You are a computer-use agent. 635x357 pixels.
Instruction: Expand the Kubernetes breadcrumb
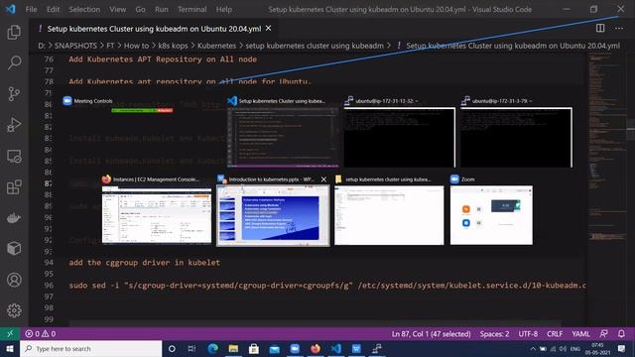coord(216,46)
